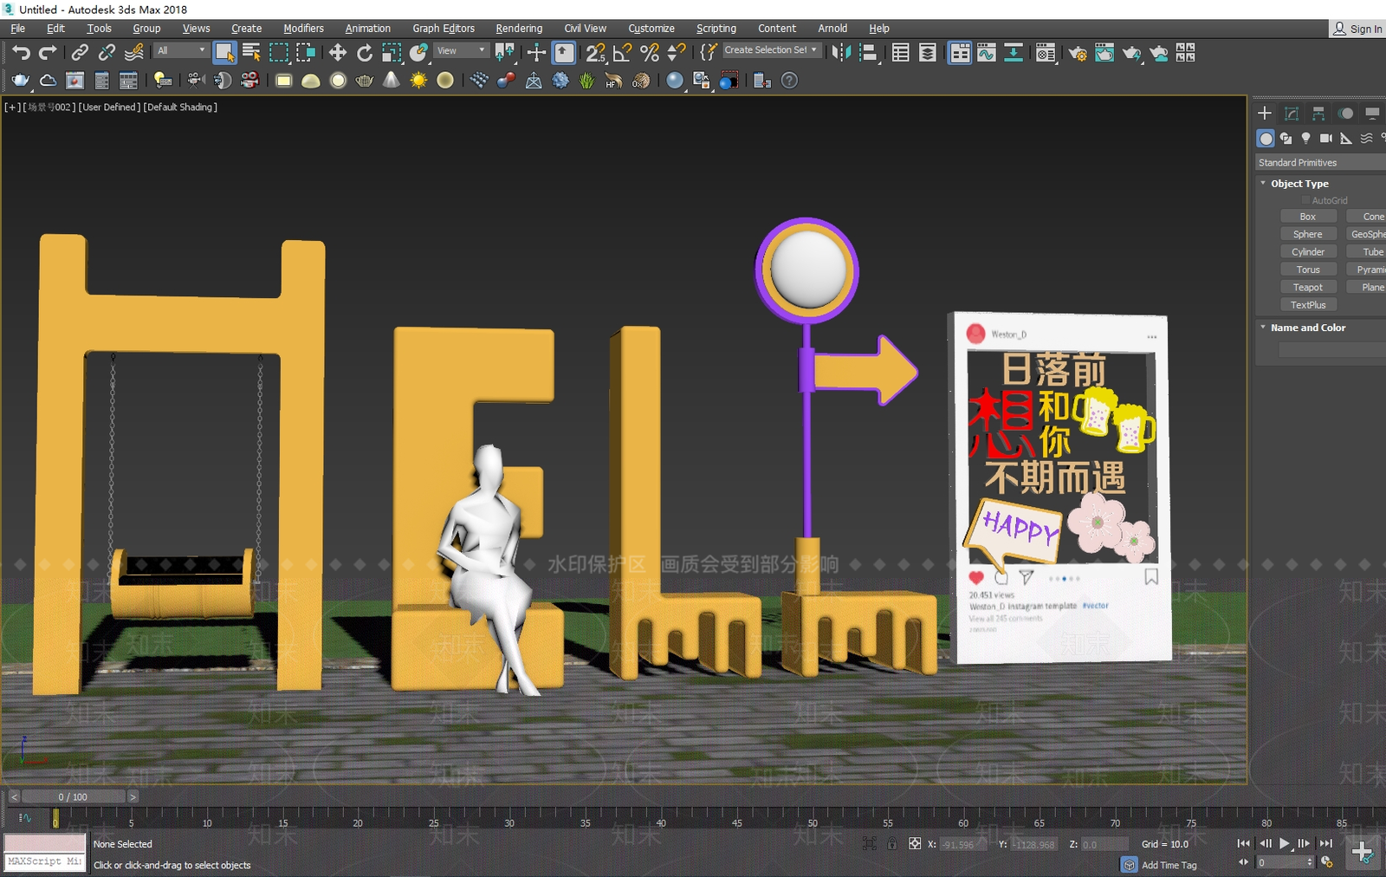This screenshot has width=1386, height=877.
Task: Open the View reference coordinate dropdown
Action: click(x=462, y=50)
